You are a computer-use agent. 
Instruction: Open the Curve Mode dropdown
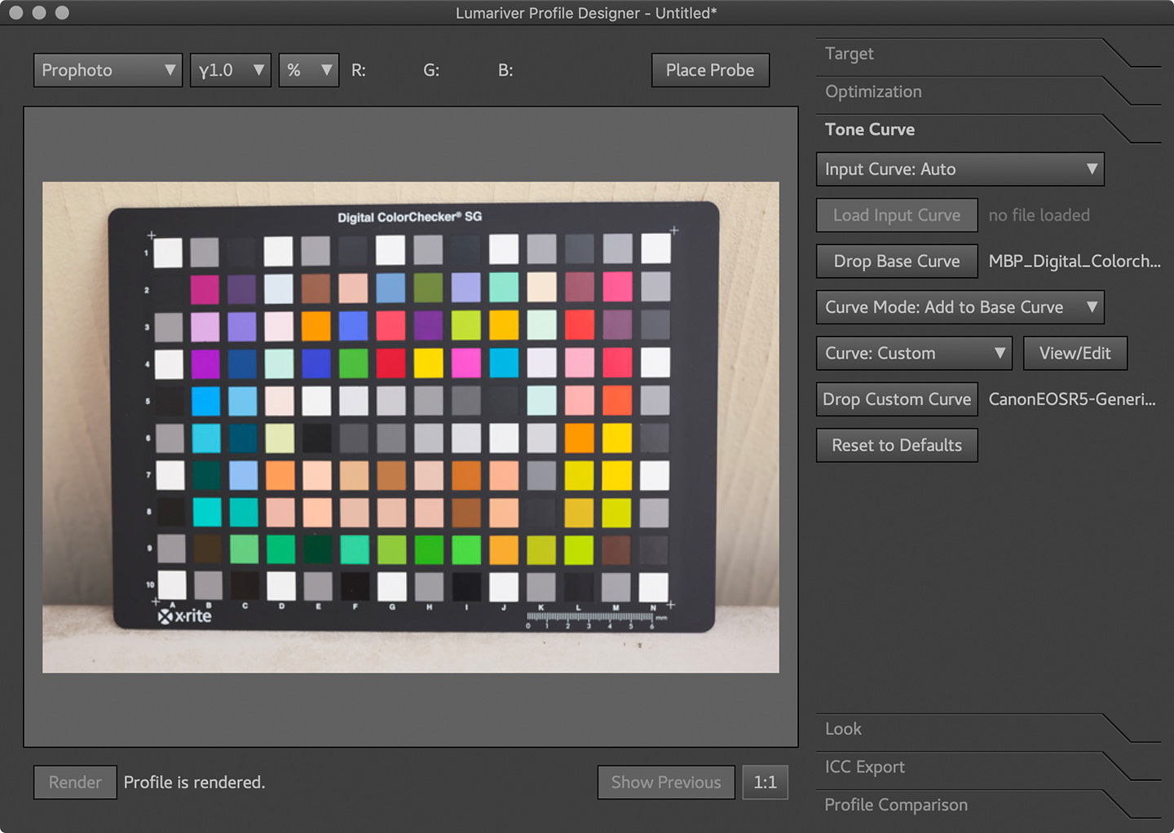[960, 307]
